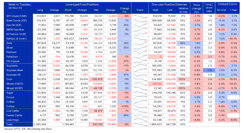Click the Cotton change percent cell
244x133 pixels.
124,106
